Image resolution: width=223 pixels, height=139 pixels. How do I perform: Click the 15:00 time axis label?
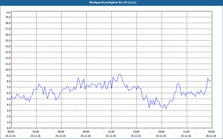[x=137, y=132]
